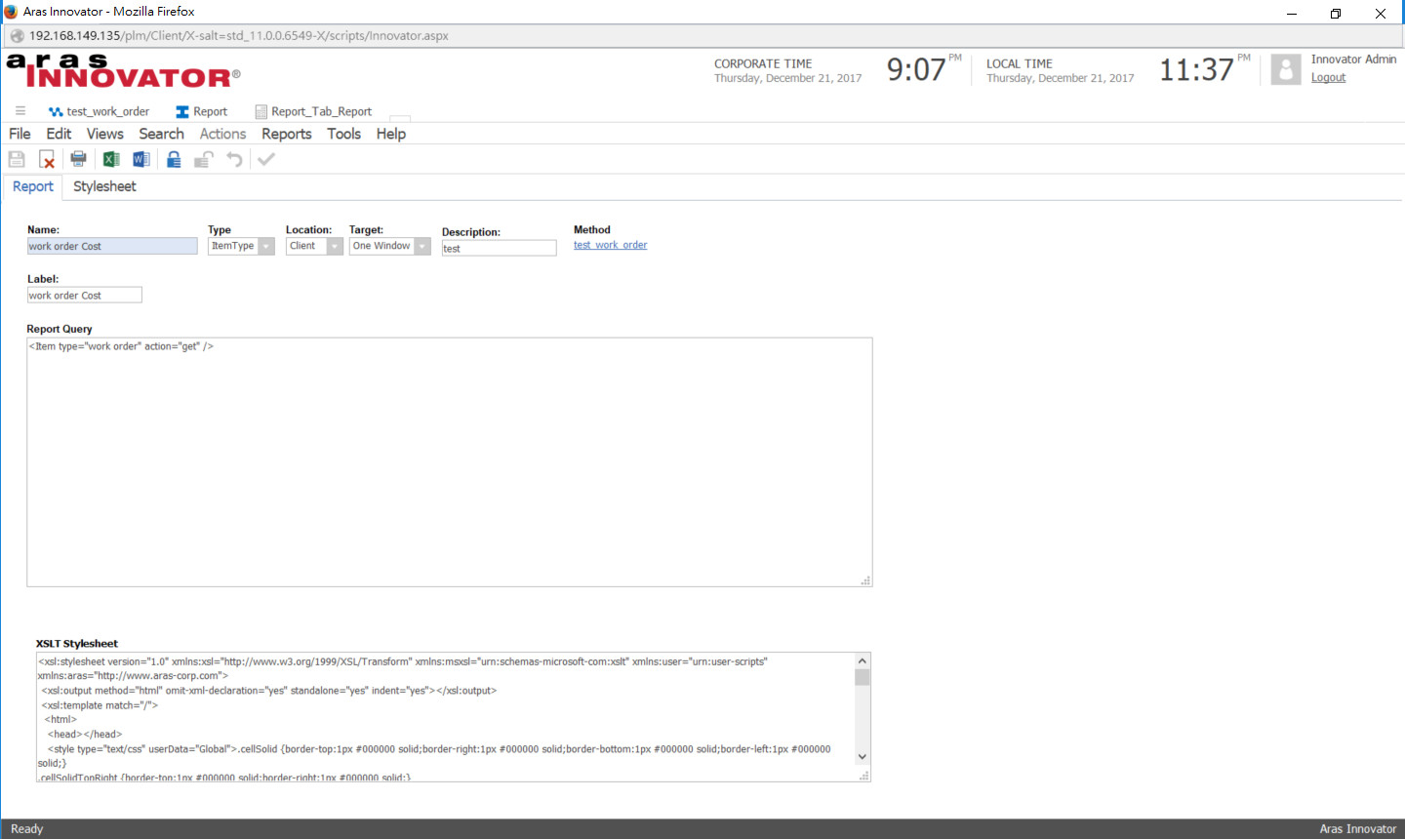The image size is (1405, 839).
Task: Open the Search menu
Action: [x=161, y=134]
